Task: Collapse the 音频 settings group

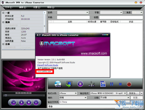Action: click(3, 44)
